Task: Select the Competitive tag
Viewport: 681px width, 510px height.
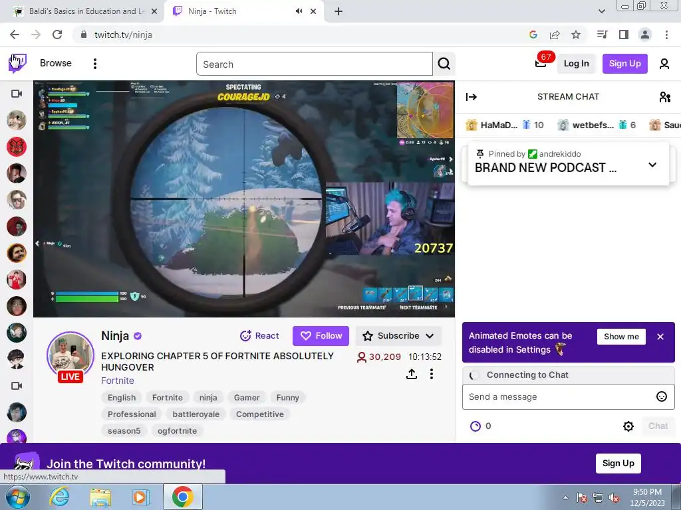Action: tap(260, 414)
